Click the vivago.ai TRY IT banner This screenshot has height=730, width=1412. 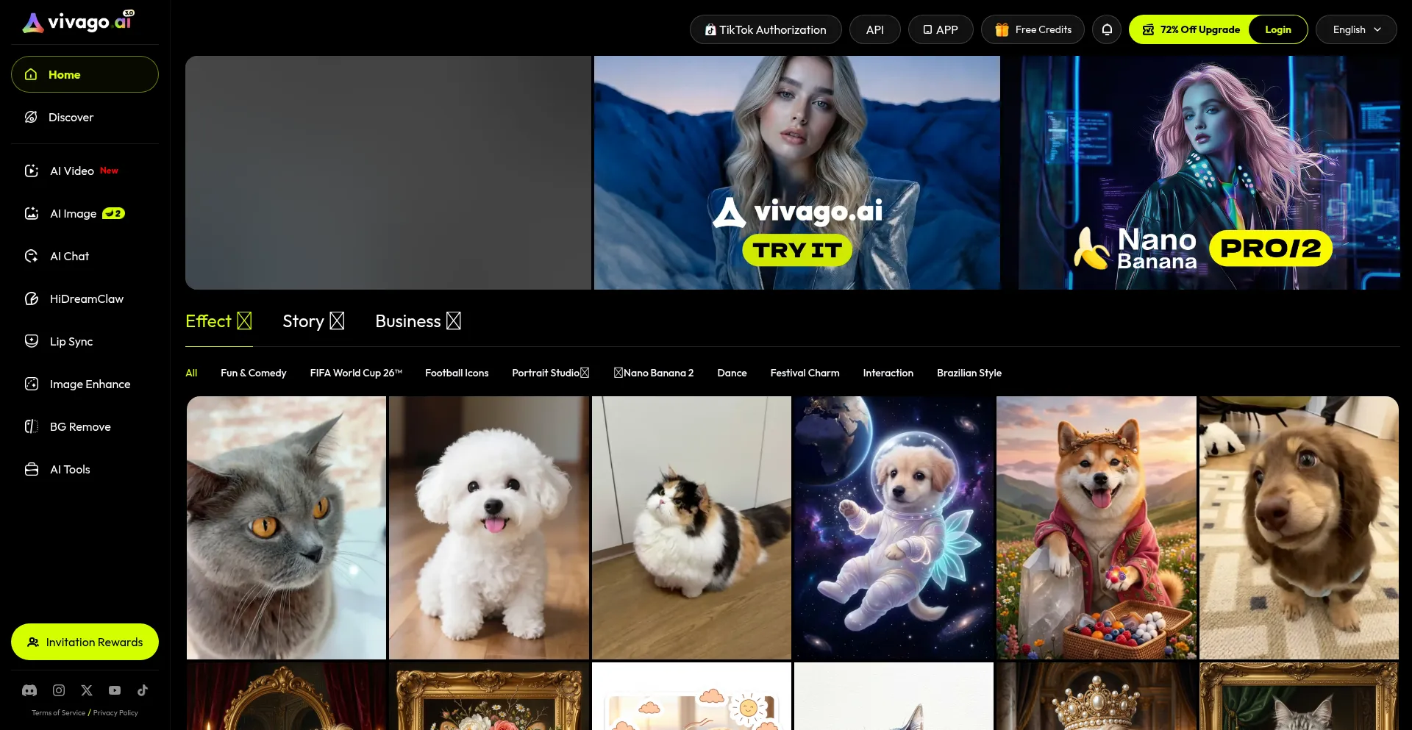pos(797,173)
